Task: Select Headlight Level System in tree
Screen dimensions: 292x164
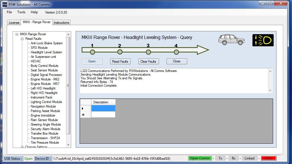Action: click(x=46, y=52)
